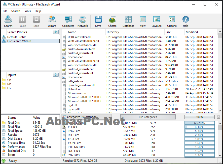The image size is (223, 164).
Task: Open the Help menu
Action: click(x=38, y=11)
